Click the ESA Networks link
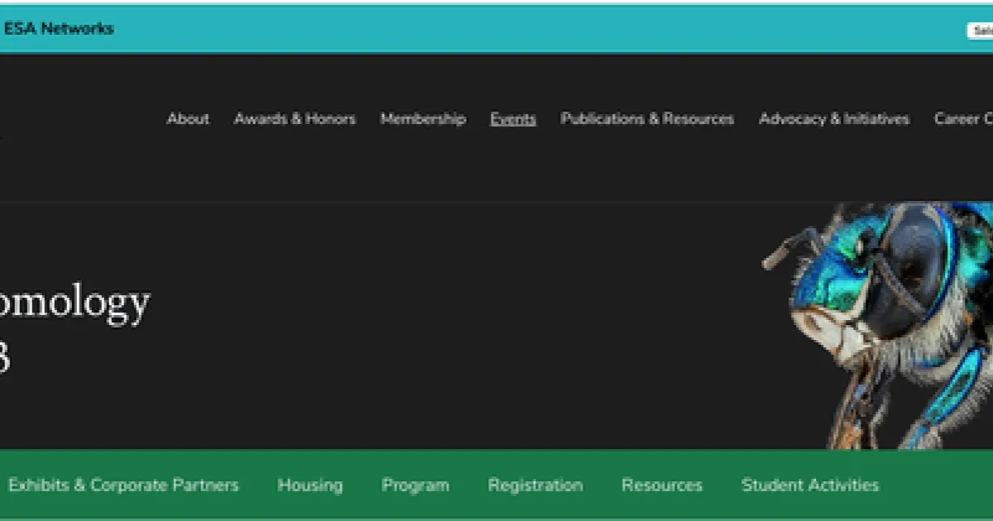This screenshot has width=993, height=521. [x=59, y=28]
